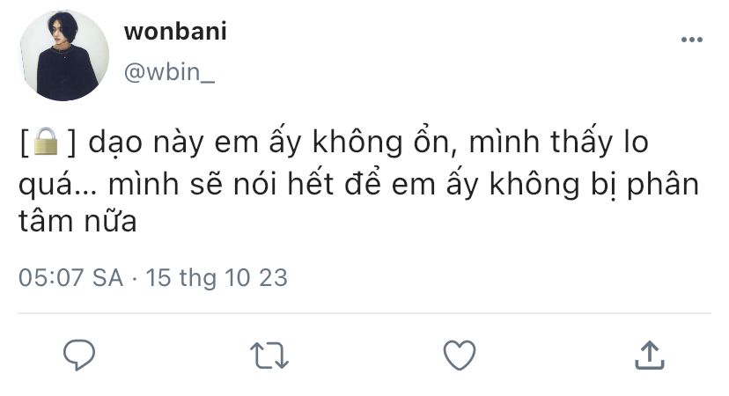Click the heart like icon

pos(460,356)
